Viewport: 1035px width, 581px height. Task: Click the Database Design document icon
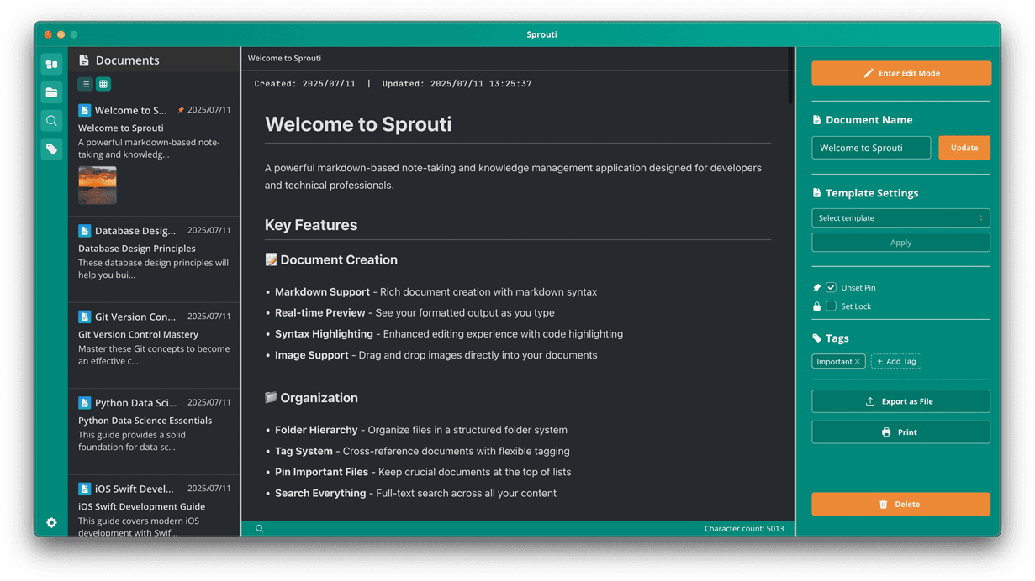(x=84, y=230)
